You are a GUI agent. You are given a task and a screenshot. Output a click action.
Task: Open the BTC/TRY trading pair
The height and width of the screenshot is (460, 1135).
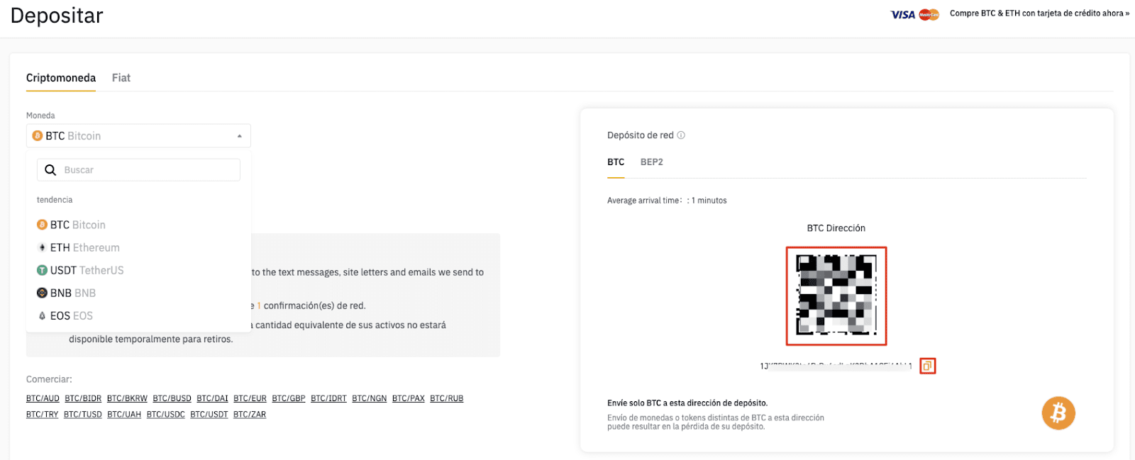coord(43,415)
